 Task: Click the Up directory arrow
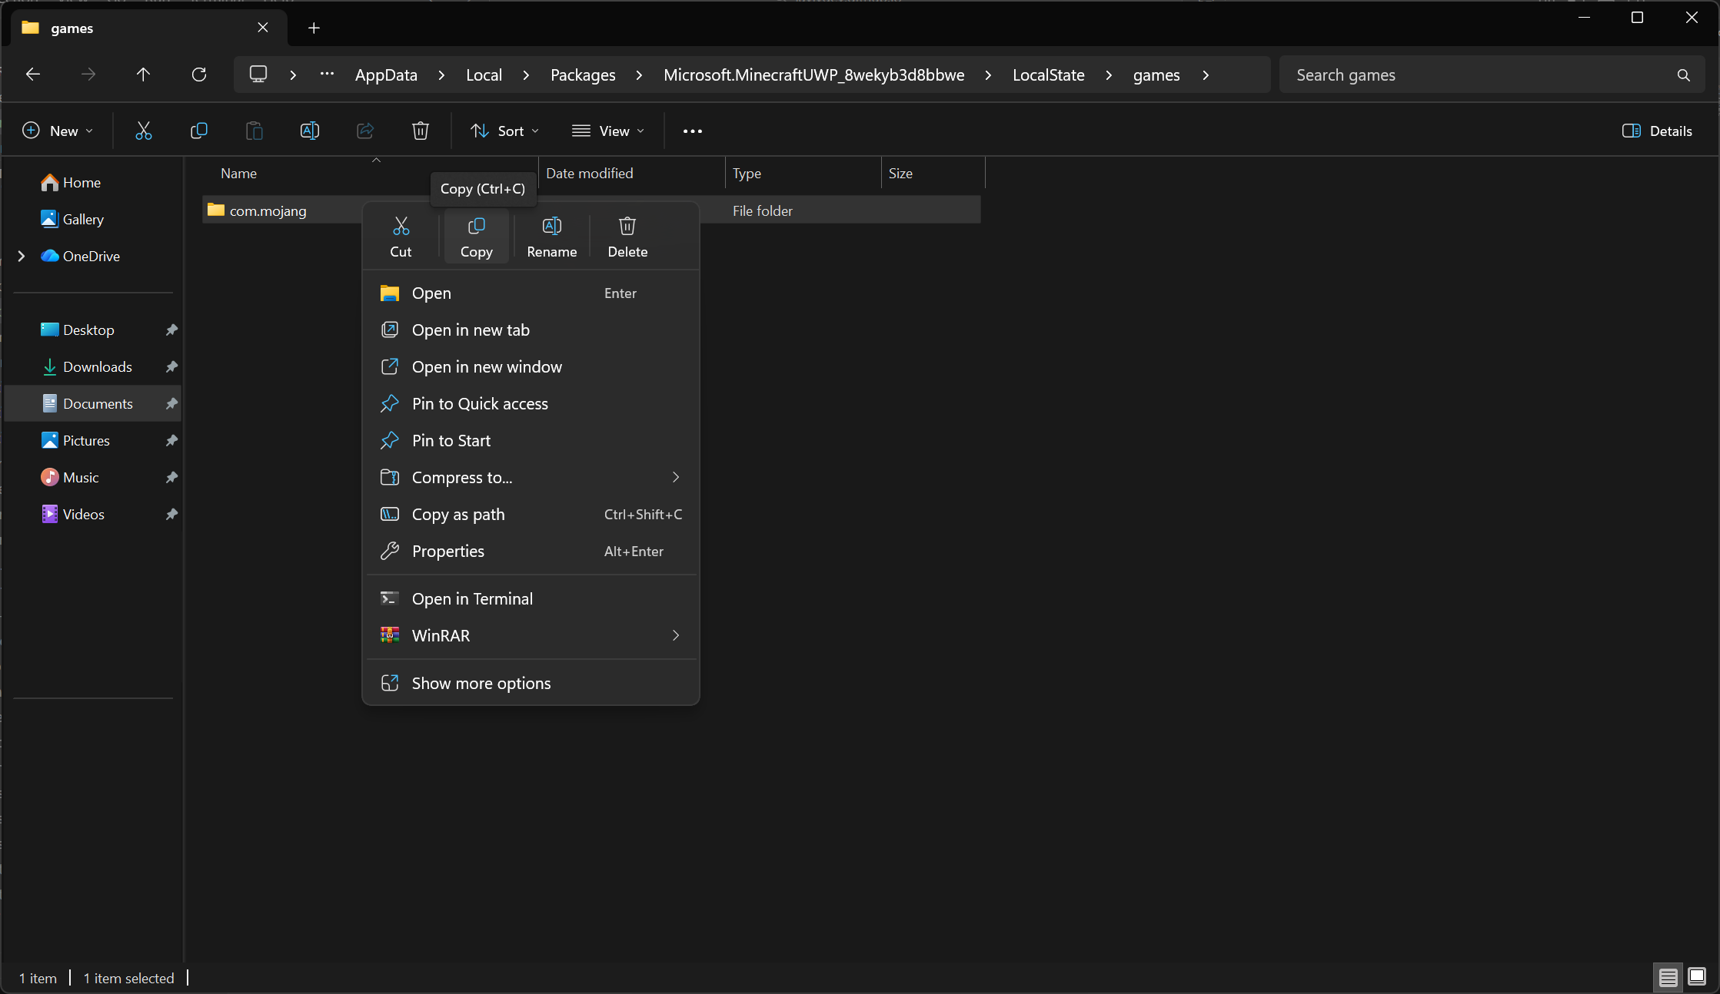tap(143, 75)
